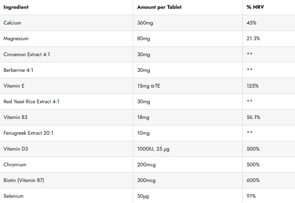Viewport: 295px width, 203px height.
Task: Select the Vitamin E row label
Action: coord(14,86)
